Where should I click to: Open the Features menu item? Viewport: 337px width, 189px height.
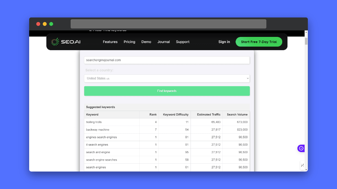(110, 42)
